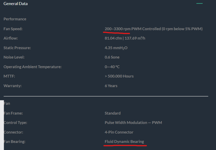
Task: Click the Pulse Width Modulation value
Action: pos(133,122)
